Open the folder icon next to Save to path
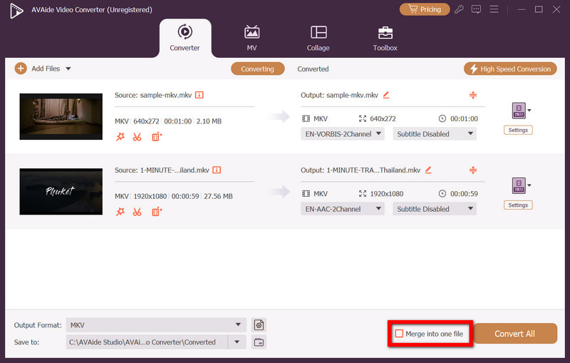 259,342
